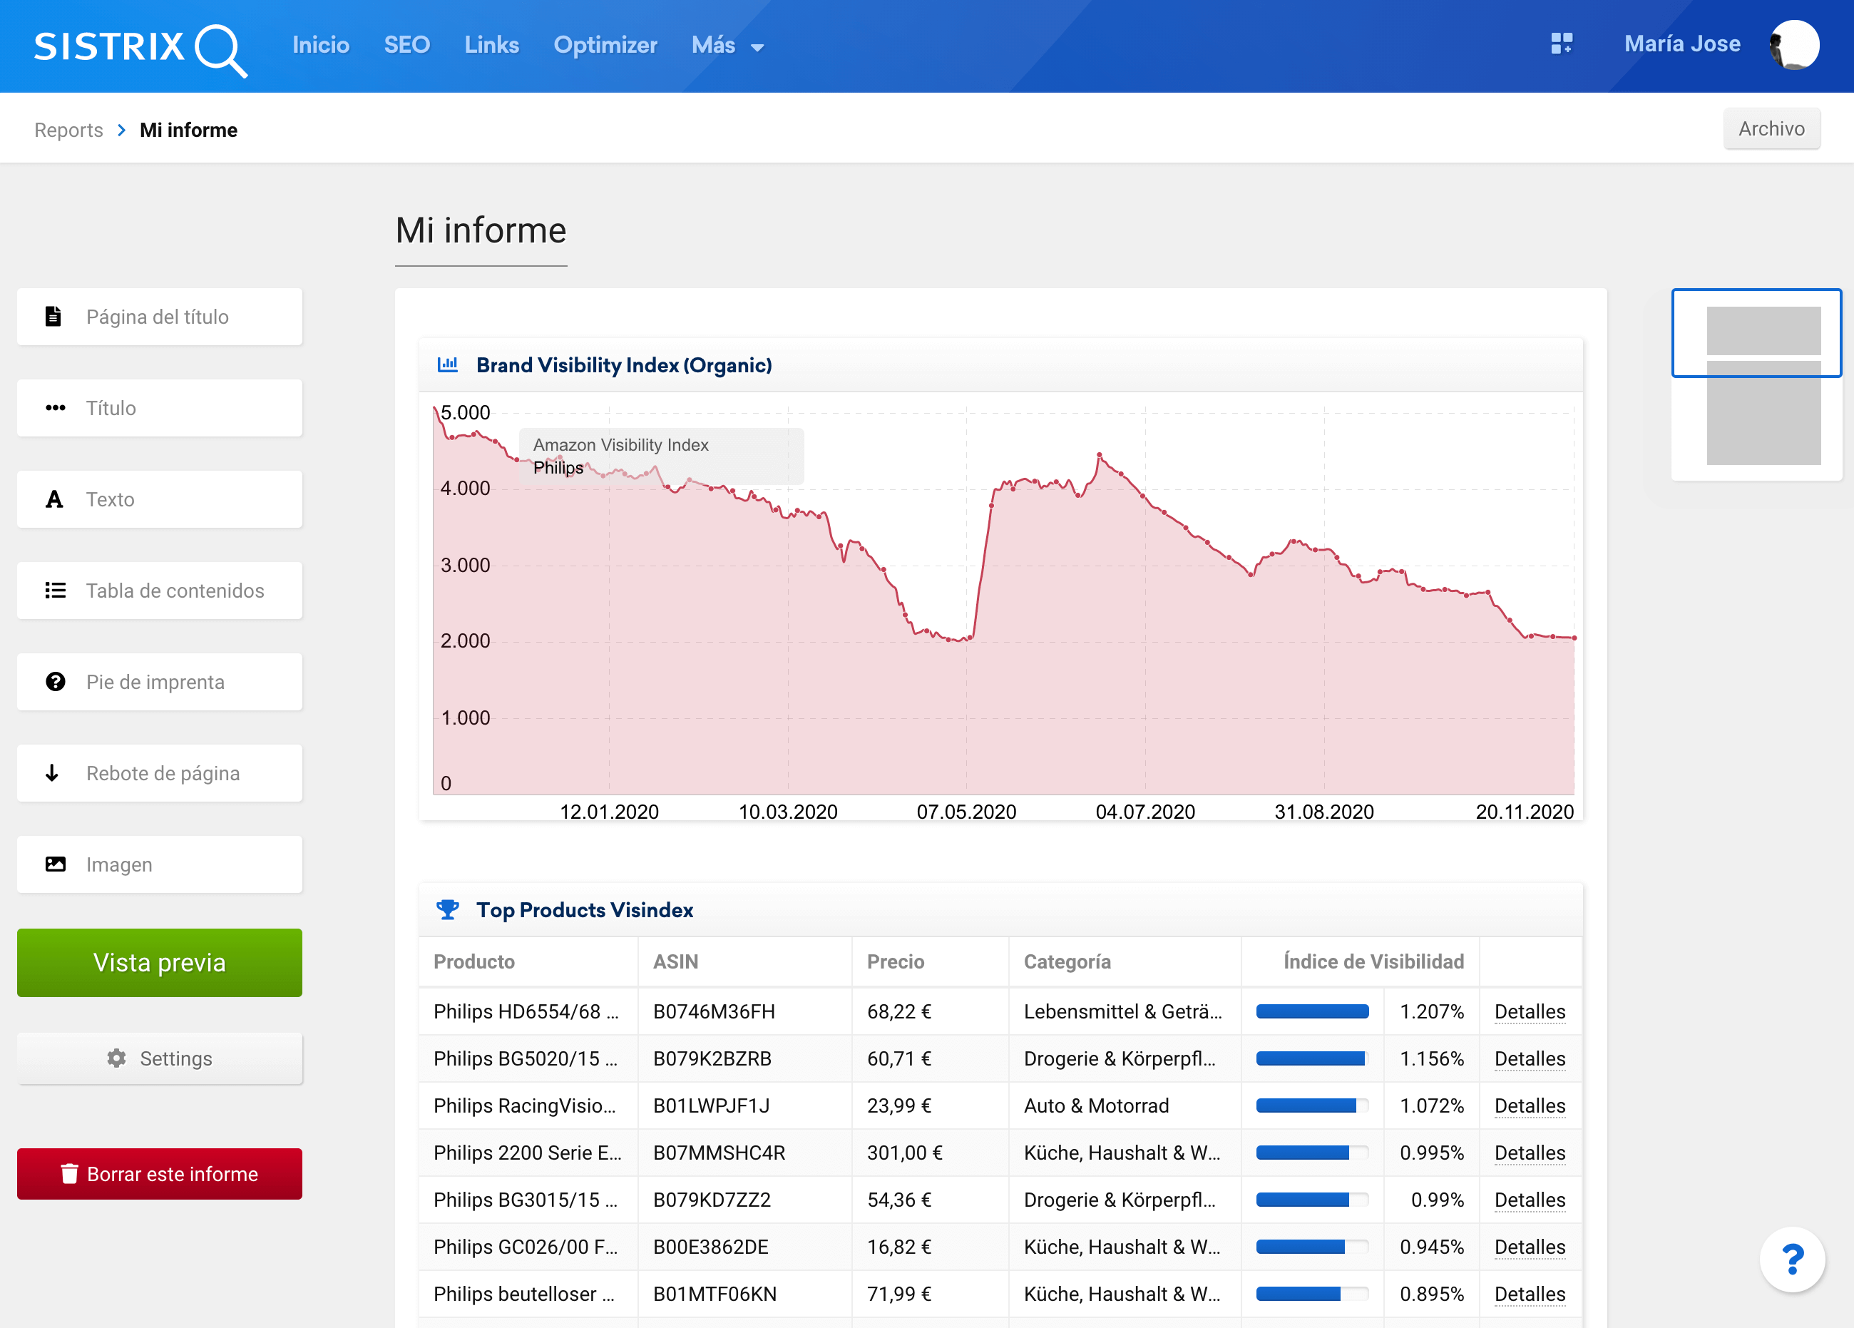Open Detalles for Philips HD6554/68
The image size is (1854, 1328).
pos(1529,1011)
